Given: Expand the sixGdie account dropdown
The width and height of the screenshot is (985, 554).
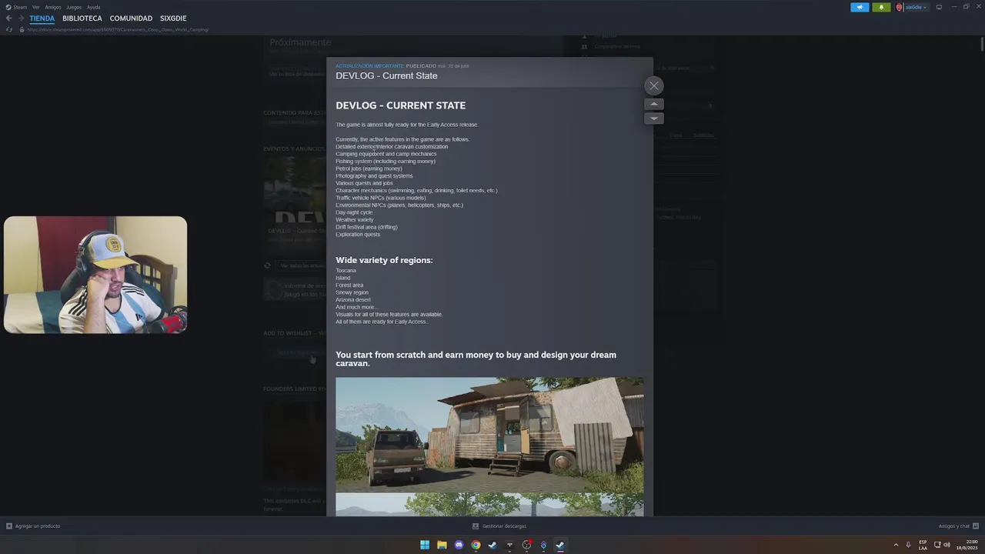Looking at the screenshot, I should click(x=916, y=7).
